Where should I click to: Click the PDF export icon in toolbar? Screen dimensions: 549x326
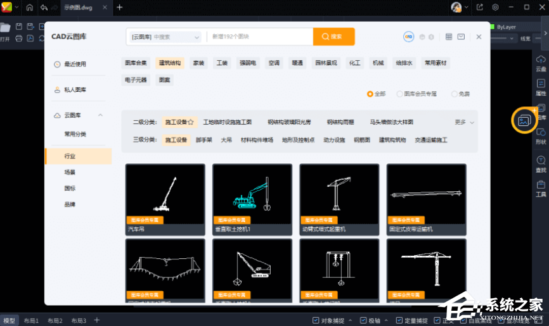point(30,39)
